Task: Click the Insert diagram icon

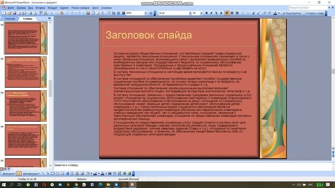Action: (72, 173)
